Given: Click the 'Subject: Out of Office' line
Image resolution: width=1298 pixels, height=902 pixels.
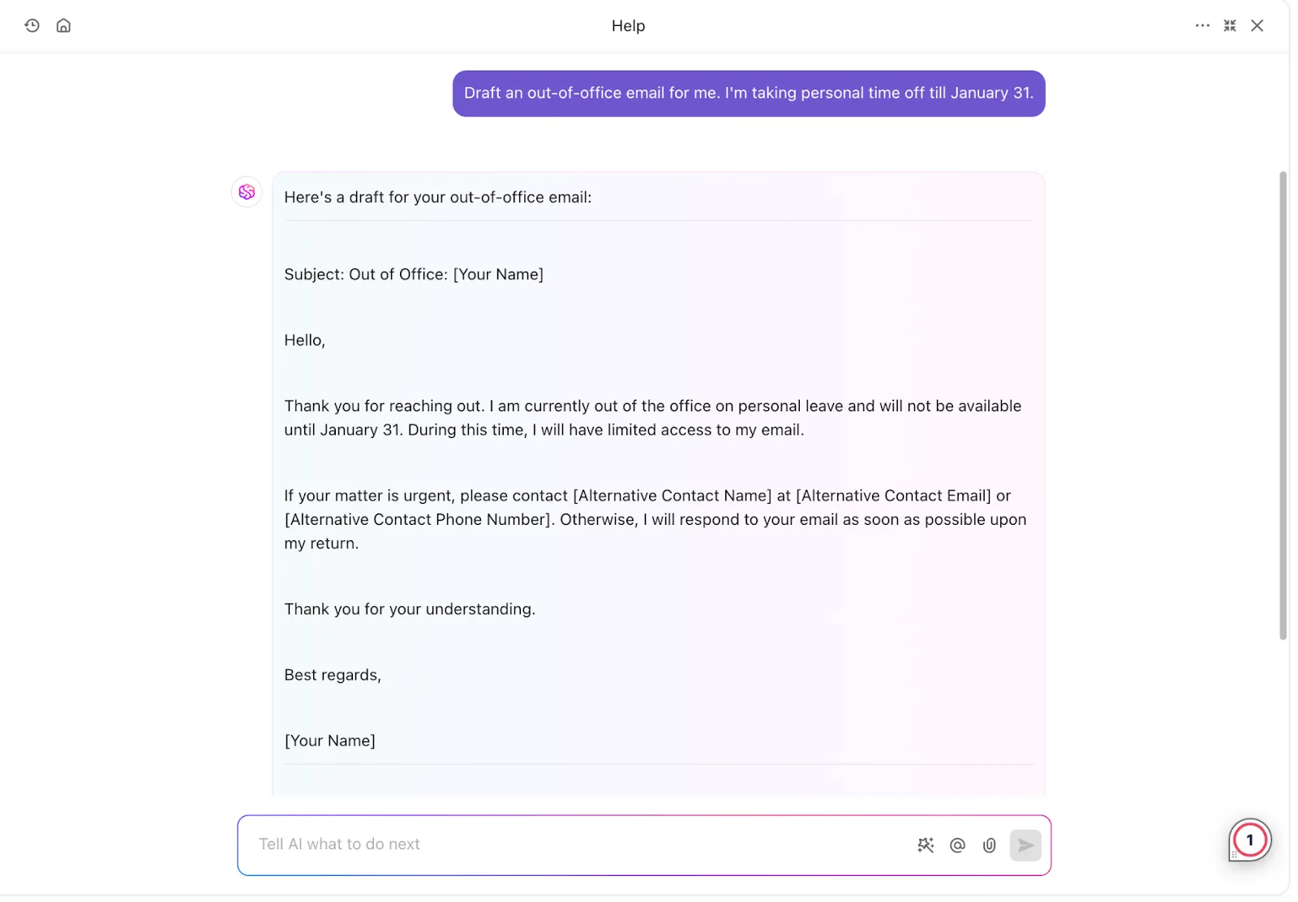Looking at the screenshot, I should click(x=413, y=274).
